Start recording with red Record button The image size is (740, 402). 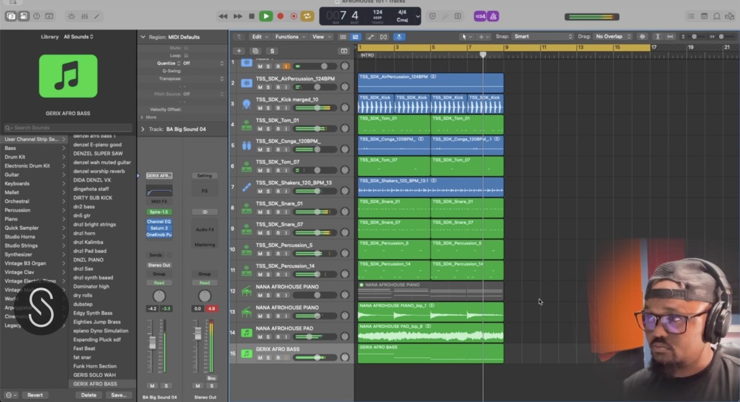pos(280,16)
